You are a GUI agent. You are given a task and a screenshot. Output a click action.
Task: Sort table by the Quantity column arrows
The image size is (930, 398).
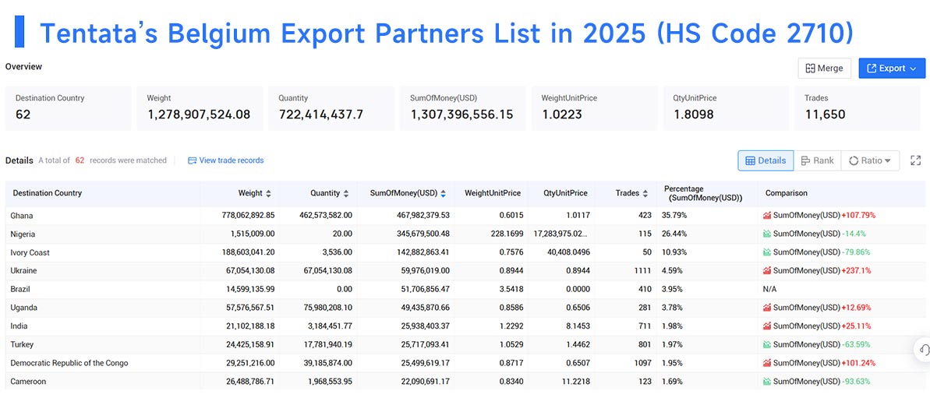346,193
